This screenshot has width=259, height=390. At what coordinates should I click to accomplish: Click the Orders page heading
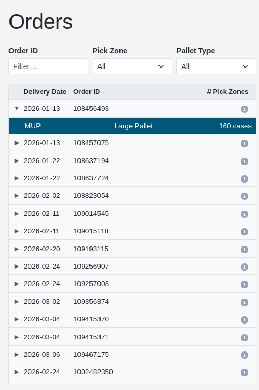click(41, 22)
